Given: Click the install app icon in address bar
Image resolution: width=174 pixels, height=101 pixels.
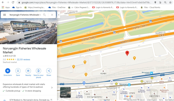Looking at the screenshot, I should 160,2.
